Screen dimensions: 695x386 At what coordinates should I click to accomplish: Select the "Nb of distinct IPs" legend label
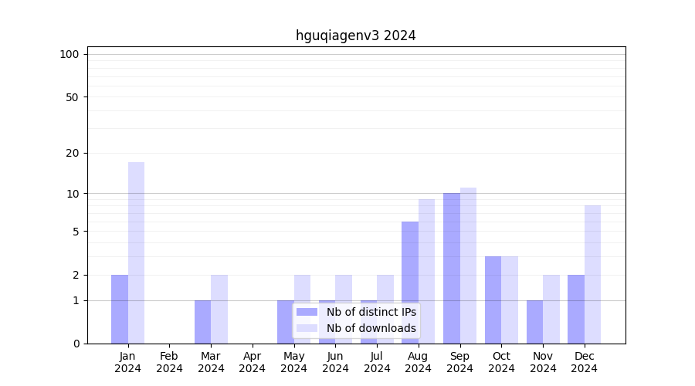pyautogui.click(x=371, y=312)
